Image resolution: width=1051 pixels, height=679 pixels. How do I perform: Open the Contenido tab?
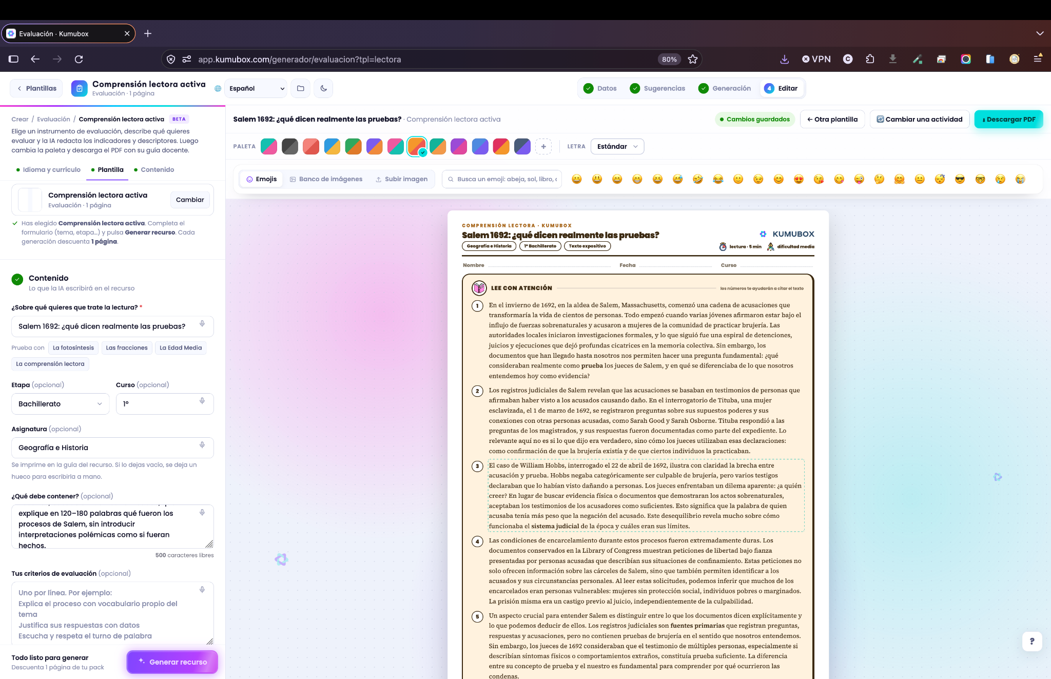click(154, 169)
